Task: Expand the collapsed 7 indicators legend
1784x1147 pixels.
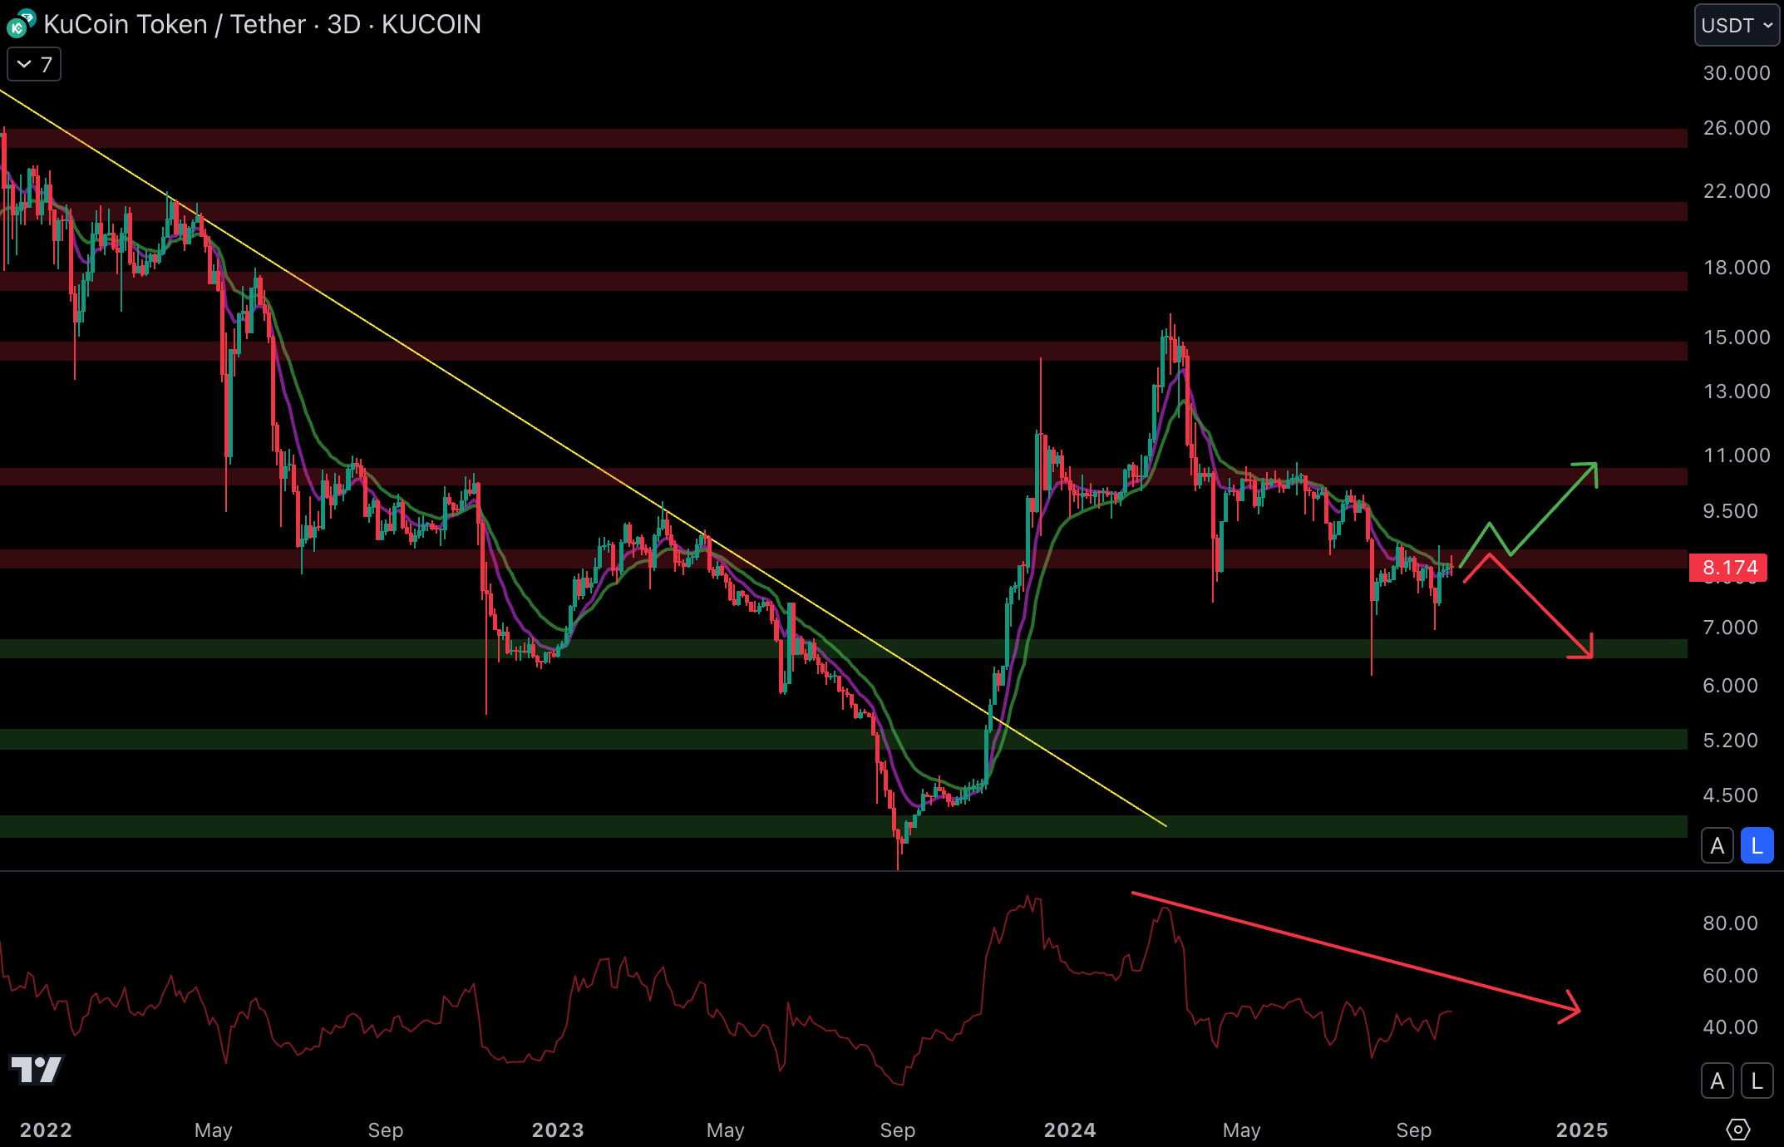Action: (34, 64)
